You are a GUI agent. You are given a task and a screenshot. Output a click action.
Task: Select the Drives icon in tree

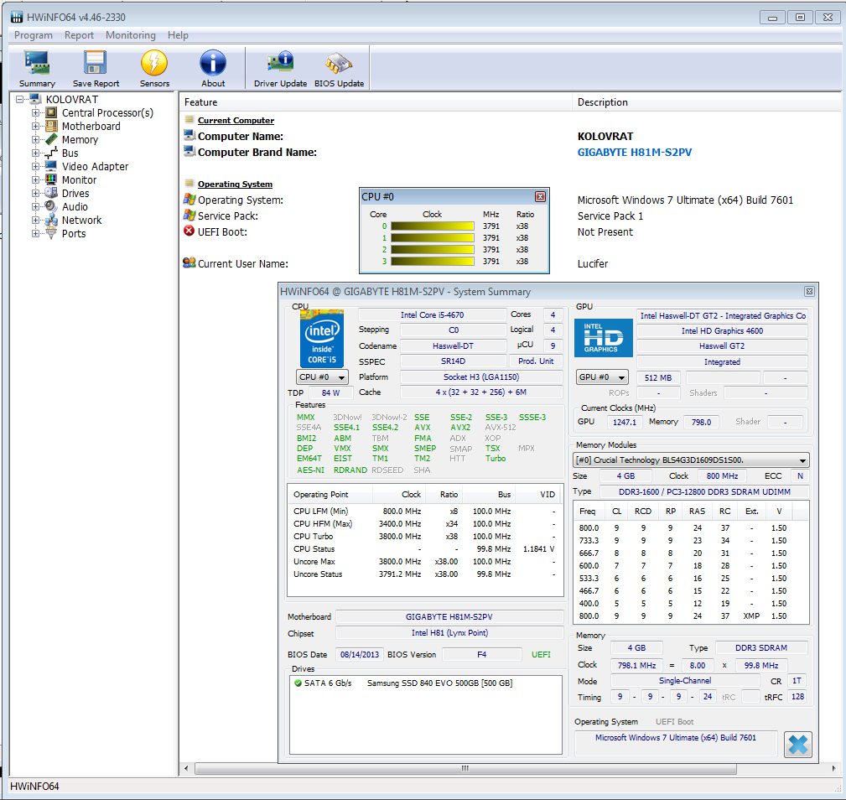[51, 193]
